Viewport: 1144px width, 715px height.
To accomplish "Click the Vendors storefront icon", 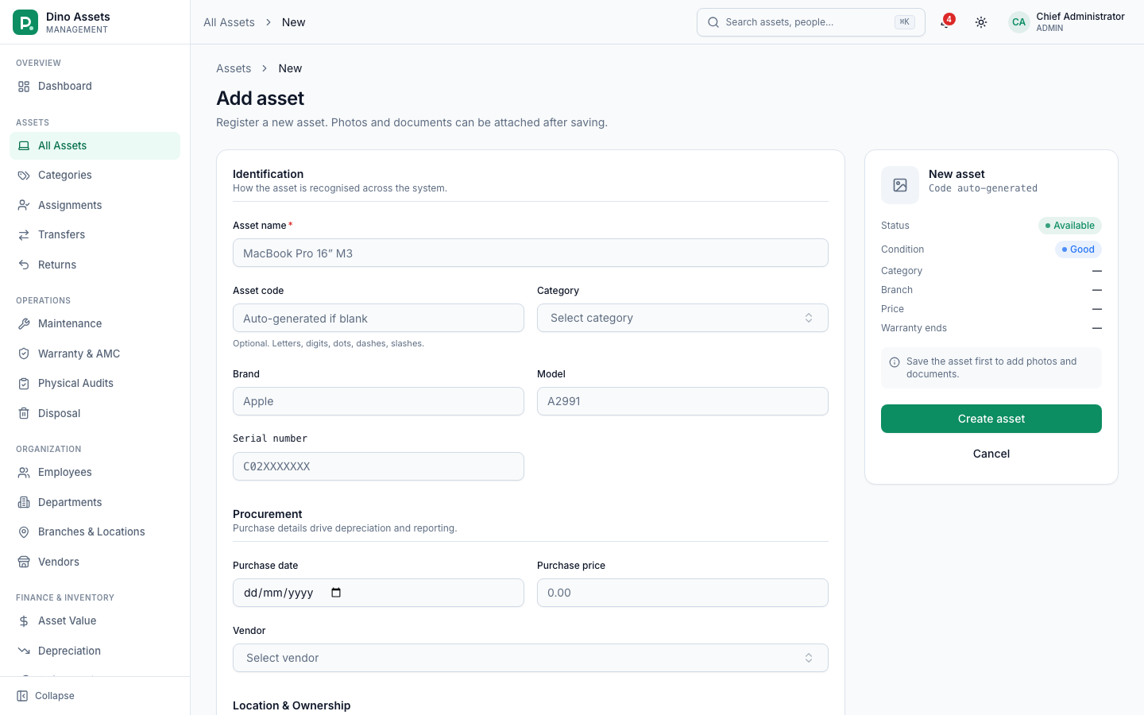I will (24, 562).
